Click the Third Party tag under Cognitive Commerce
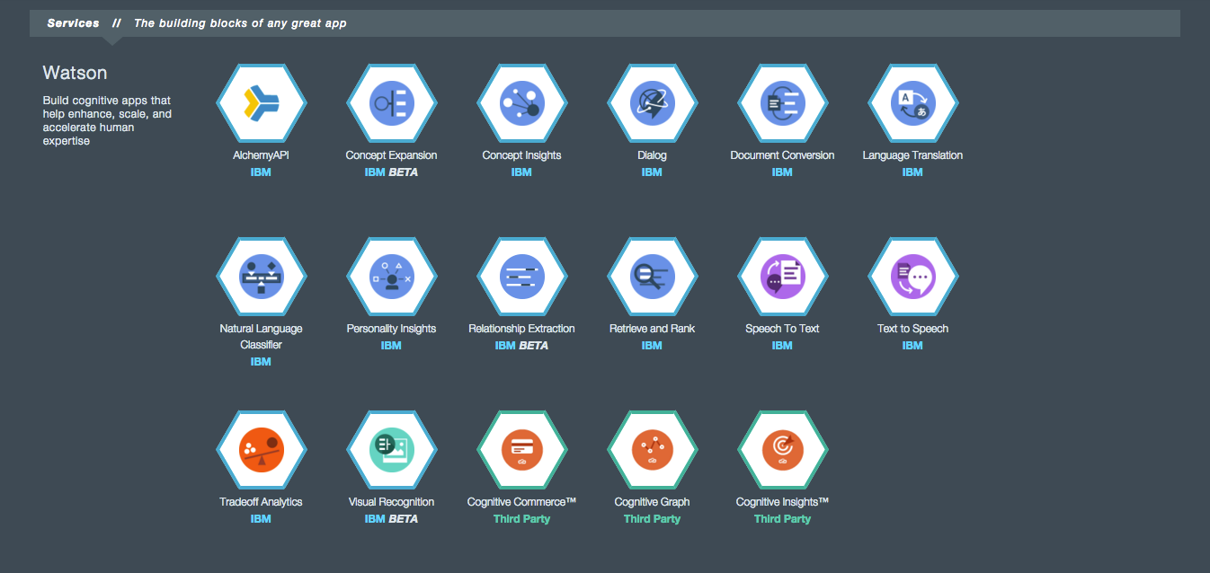 pyautogui.click(x=521, y=519)
